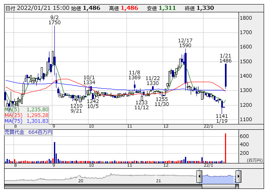Click the 10/1 1334 price label
The height and width of the screenshot is (193, 269).
click(89, 80)
